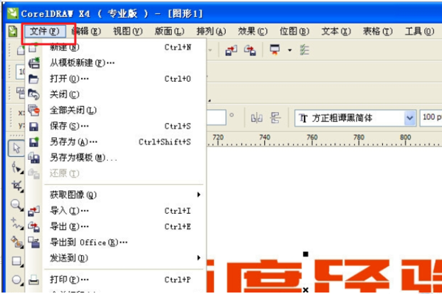The width and height of the screenshot is (442, 294).
Task: Select the Shape tool in the toolbox
Action: point(17,167)
